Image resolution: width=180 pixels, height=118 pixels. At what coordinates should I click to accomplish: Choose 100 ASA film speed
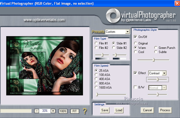(x=96, y=75)
